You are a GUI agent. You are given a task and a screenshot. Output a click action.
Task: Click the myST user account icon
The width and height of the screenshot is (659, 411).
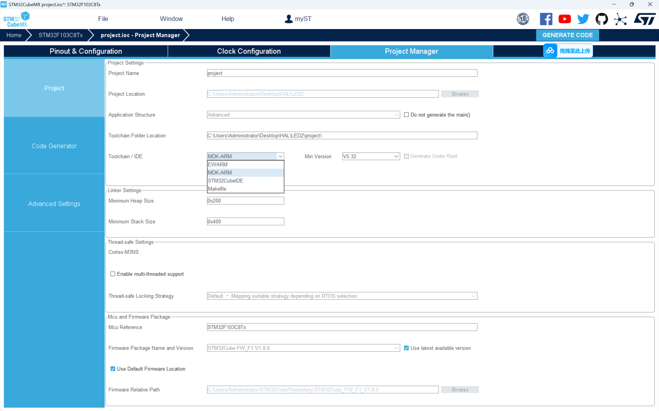(288, 19)
